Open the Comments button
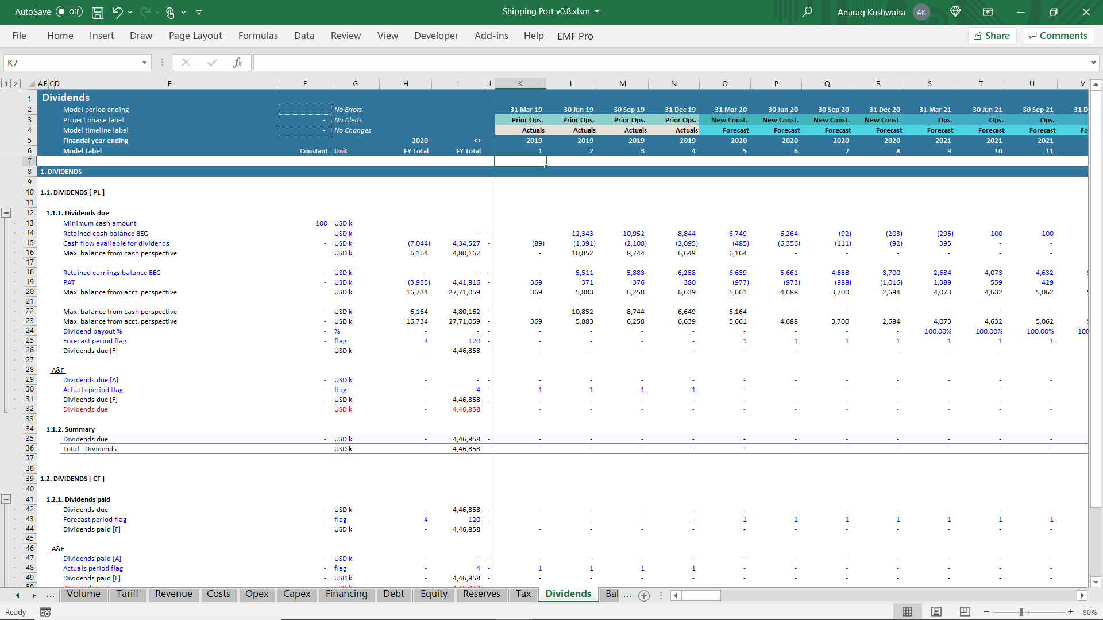 (x=1058, y=36)
